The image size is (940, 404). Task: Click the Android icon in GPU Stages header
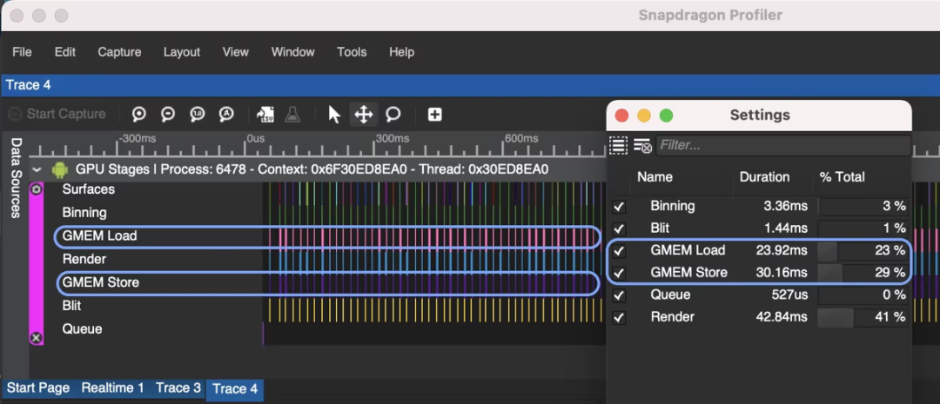(60, 170)
